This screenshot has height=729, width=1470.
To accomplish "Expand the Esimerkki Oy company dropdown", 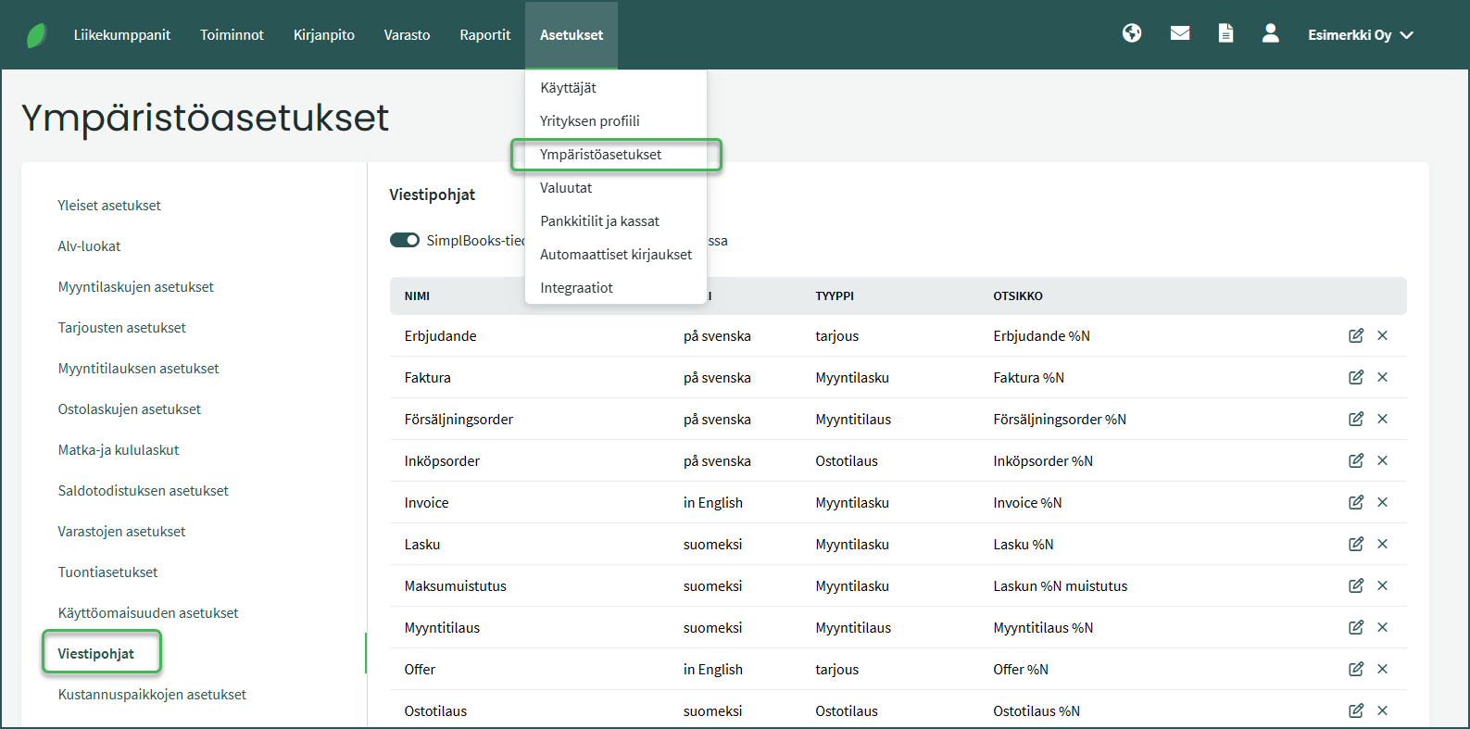I will pos(1360,35).
